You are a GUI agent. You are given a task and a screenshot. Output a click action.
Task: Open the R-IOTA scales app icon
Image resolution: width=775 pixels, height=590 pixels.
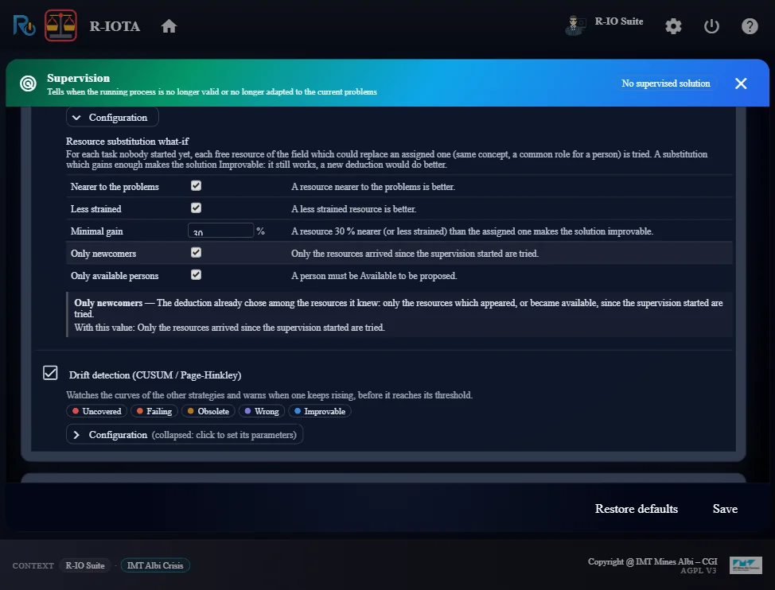pos(60,25)
